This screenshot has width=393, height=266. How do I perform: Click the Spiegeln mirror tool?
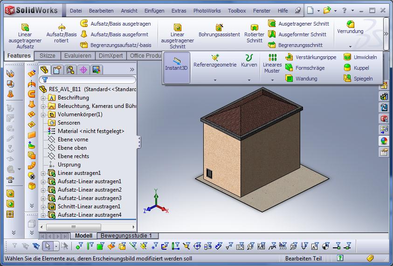(x=347, y=79)
